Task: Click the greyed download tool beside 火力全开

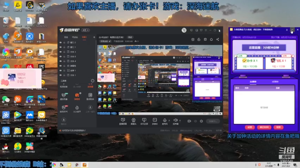Action: click(x=90, y=109)
